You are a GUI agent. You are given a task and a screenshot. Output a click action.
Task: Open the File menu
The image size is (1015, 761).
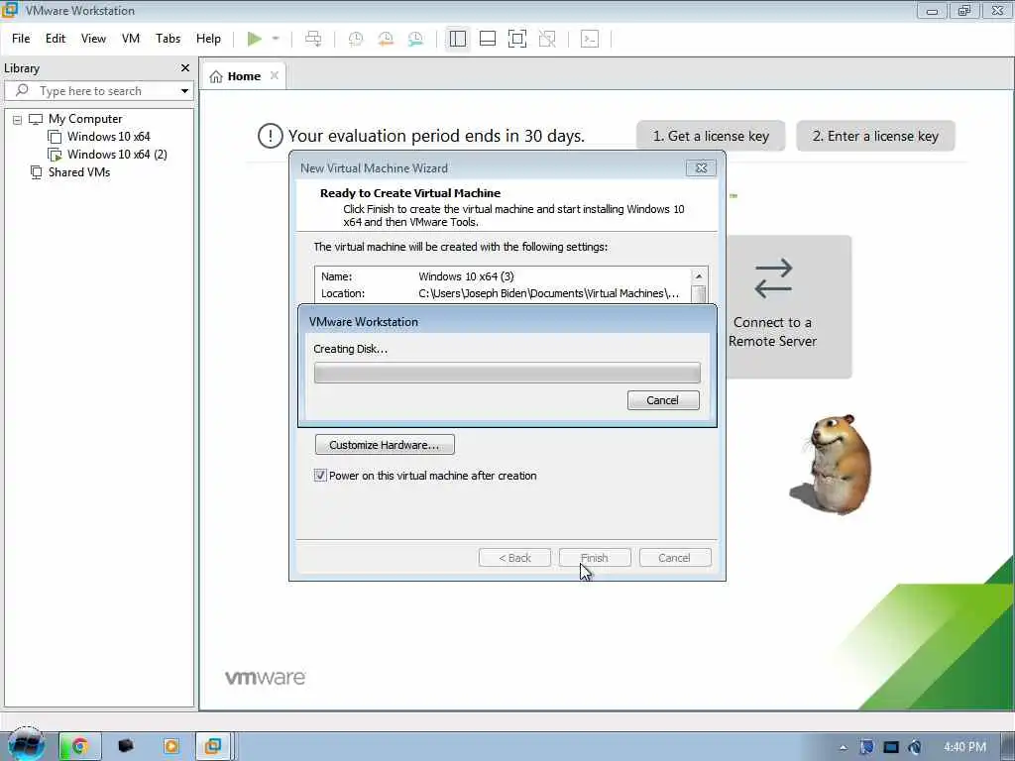(x=21, y=39)
